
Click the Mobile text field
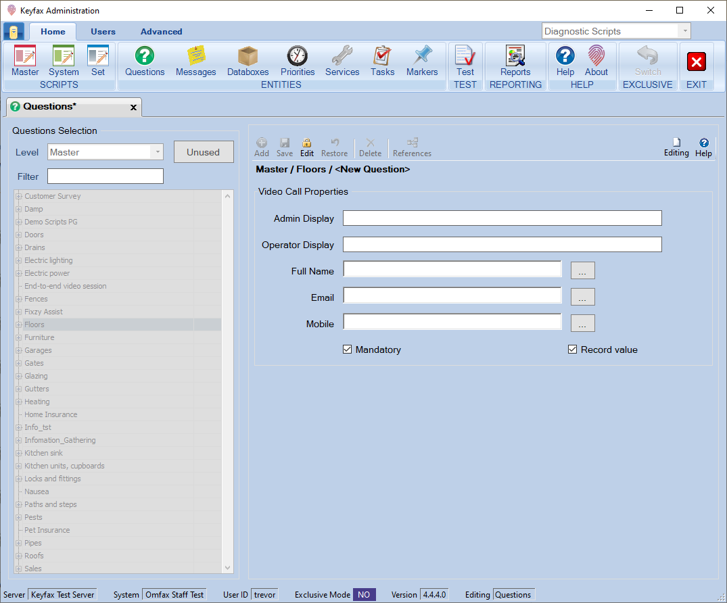pos(452,322)
